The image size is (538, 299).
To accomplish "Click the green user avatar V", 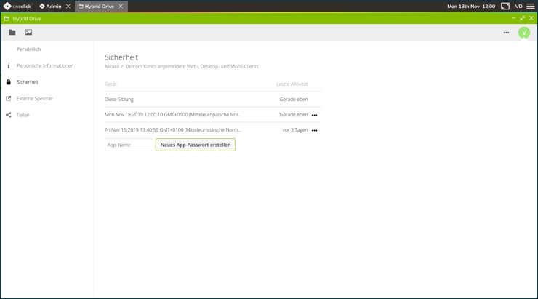I will click(x=523, y=33).
